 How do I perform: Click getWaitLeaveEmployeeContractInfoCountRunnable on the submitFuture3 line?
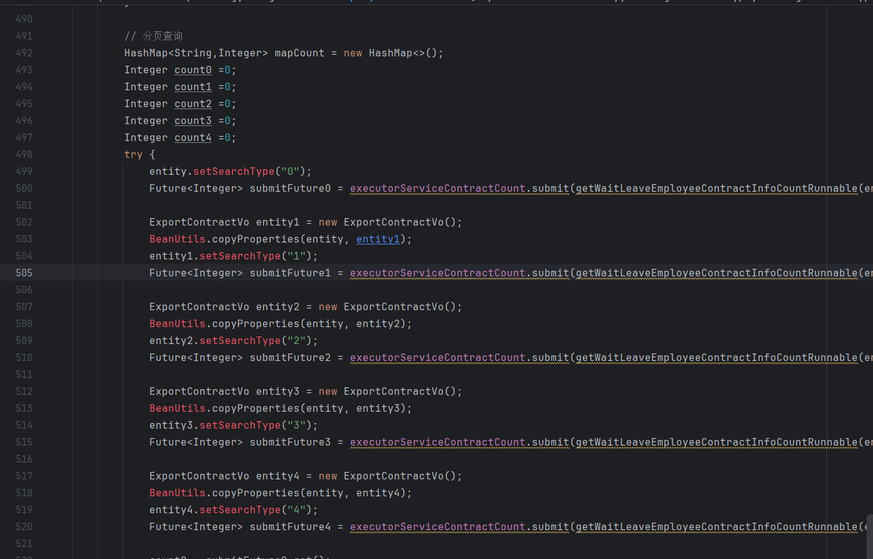click(716, 442)
